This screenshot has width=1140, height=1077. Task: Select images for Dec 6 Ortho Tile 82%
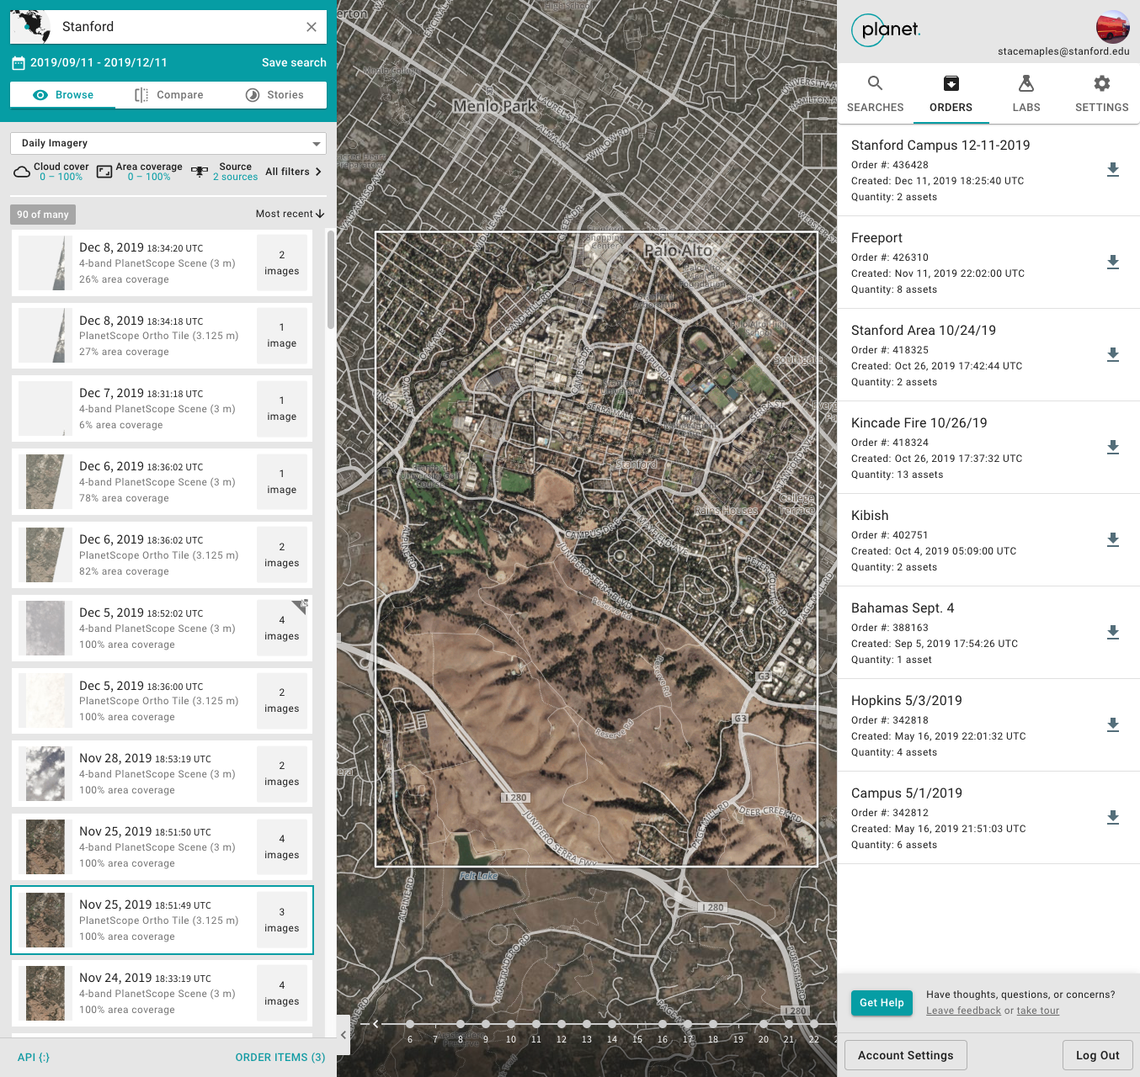click(282, 555)
